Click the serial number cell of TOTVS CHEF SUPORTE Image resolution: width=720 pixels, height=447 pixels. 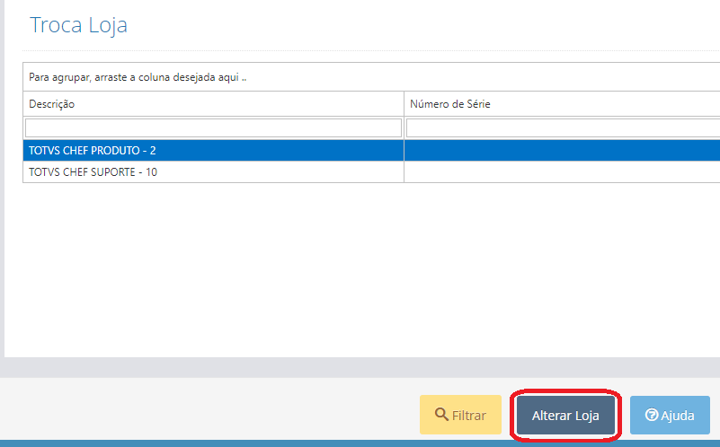point(562,172)
